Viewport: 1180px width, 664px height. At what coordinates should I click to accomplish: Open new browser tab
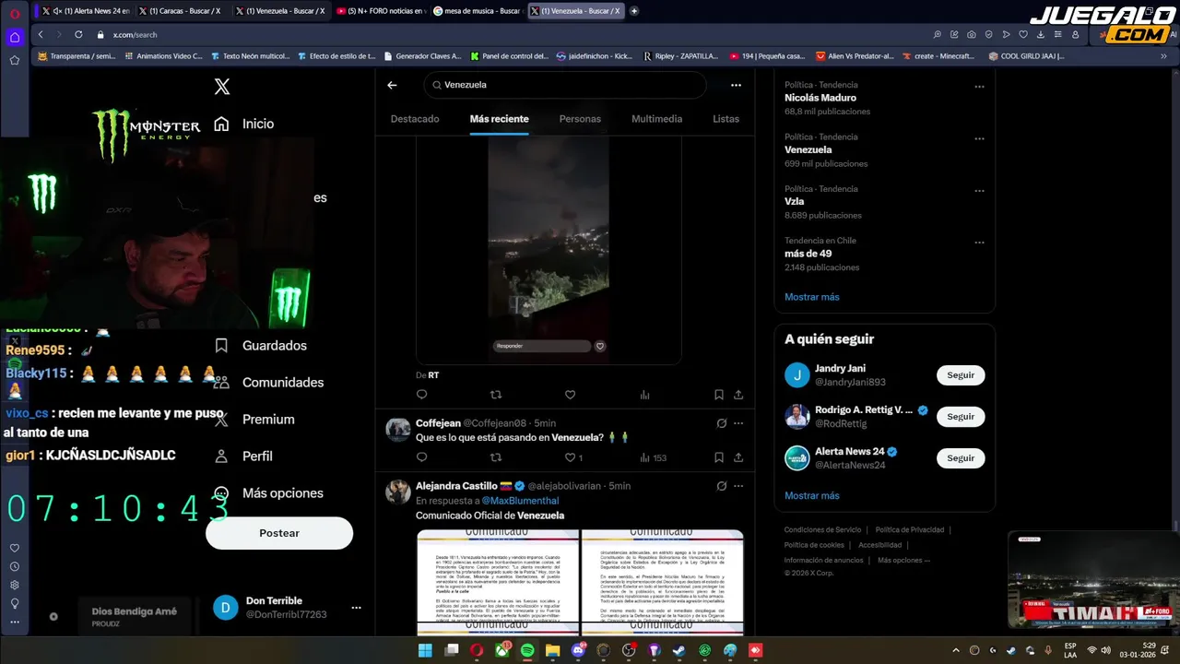(x=633, y=11)
